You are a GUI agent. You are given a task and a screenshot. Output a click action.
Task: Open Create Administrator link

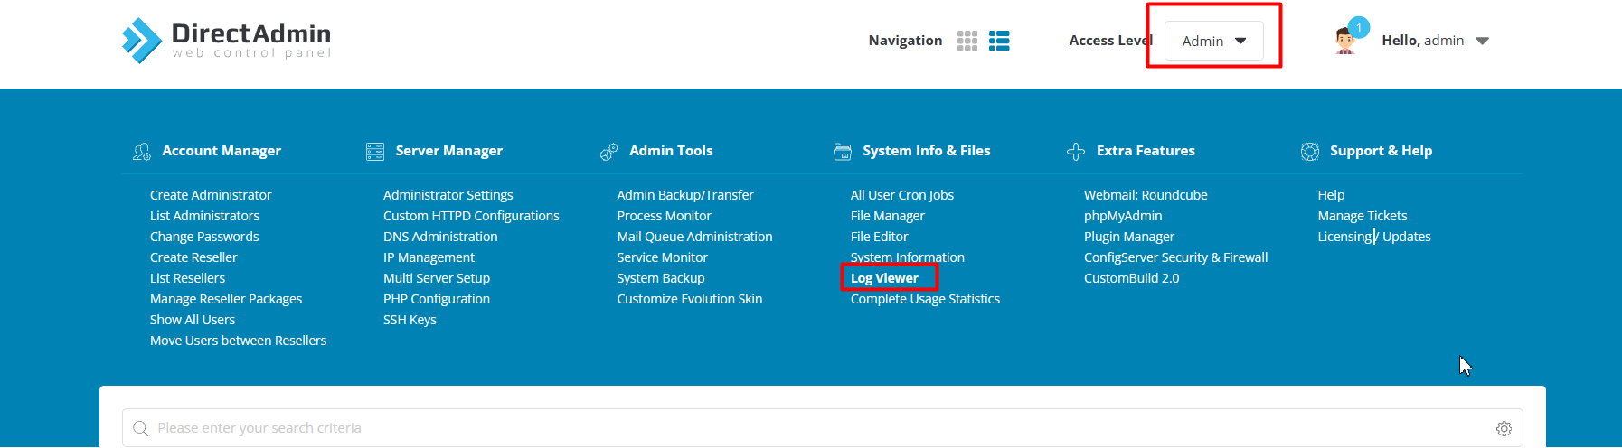point(211,195)
